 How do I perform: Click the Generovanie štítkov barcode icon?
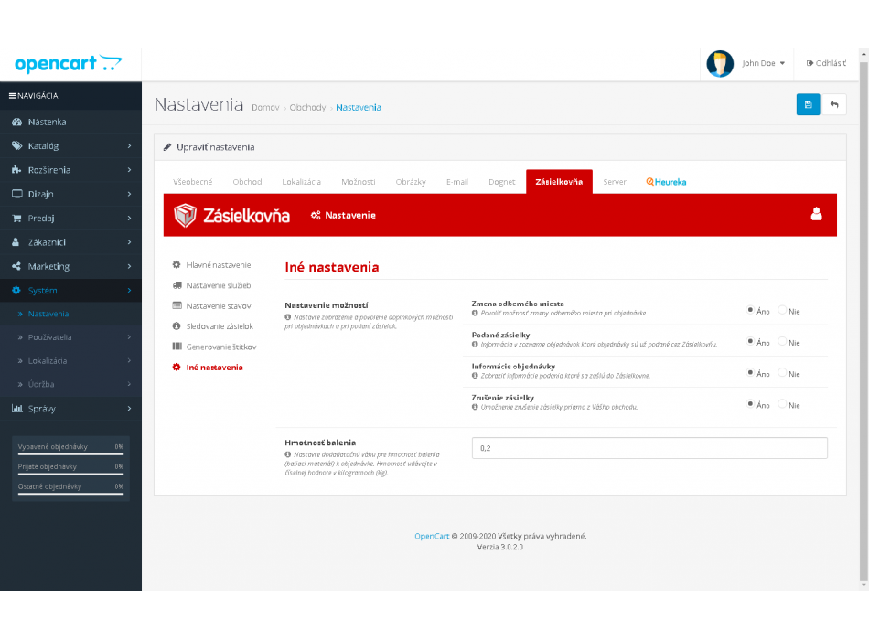(x=177, y=347)
